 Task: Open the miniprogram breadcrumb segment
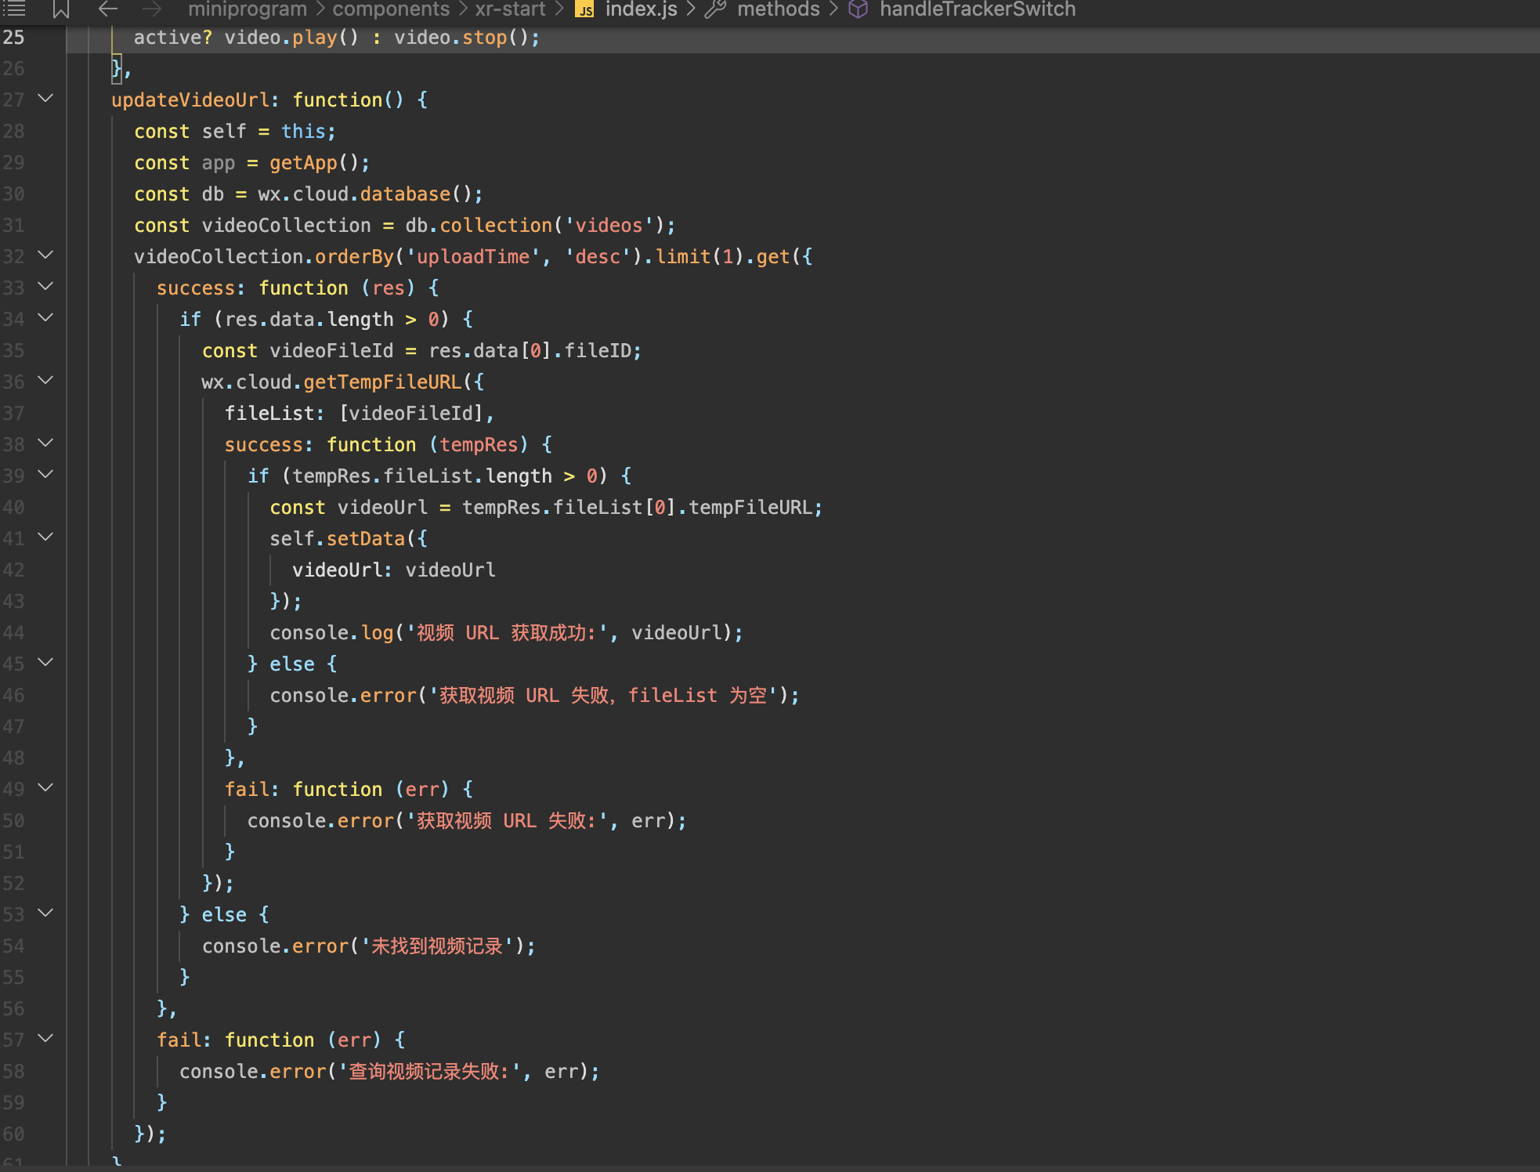pyautogui.click(x=247, y=9)
